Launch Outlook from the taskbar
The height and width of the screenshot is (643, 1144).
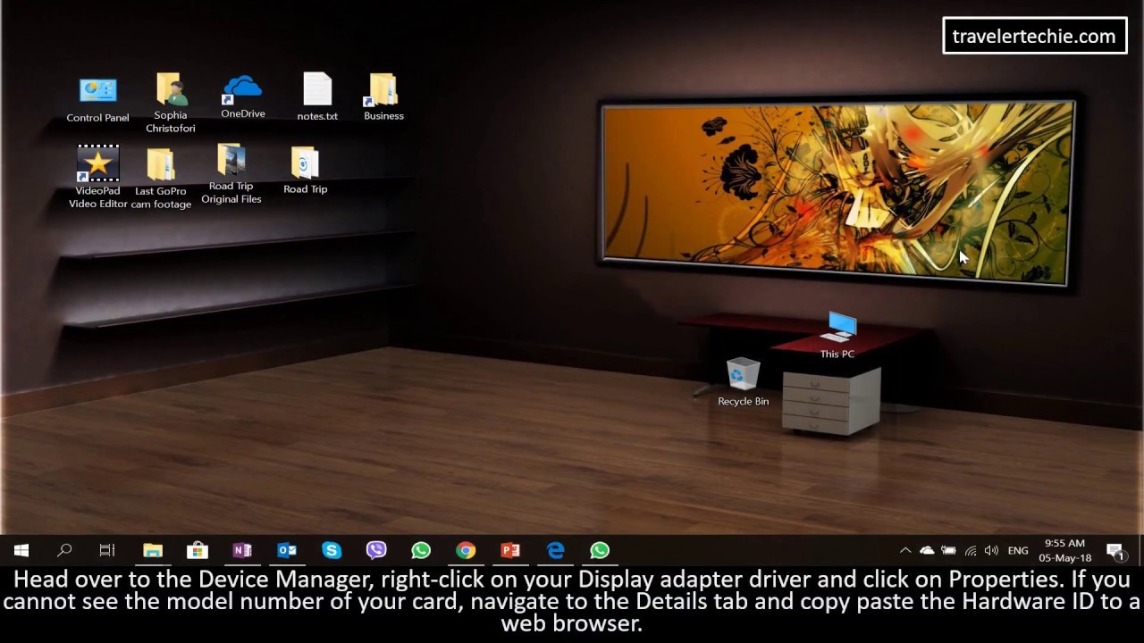click(x=287, y=550)
